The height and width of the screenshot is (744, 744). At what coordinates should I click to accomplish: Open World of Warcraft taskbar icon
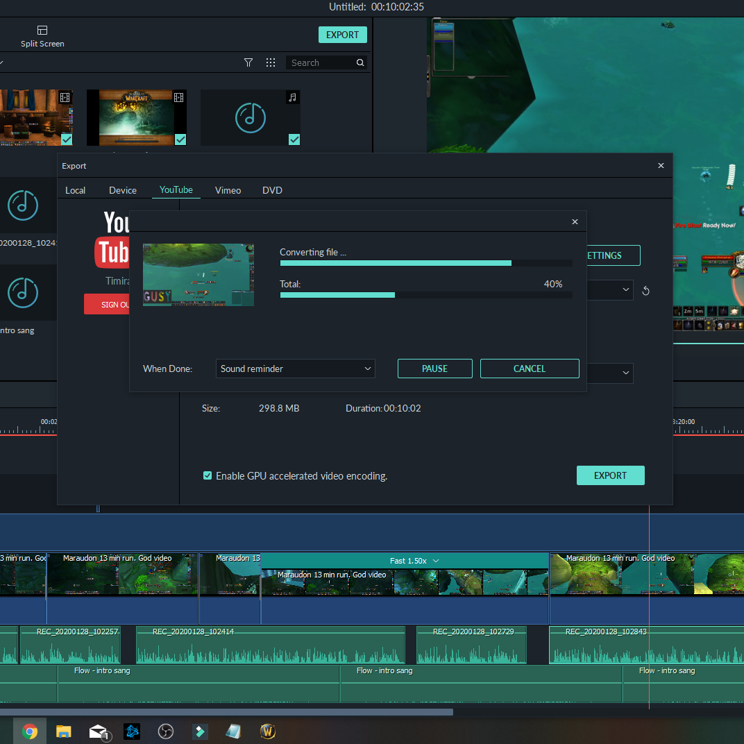click(x=268, y=731)
